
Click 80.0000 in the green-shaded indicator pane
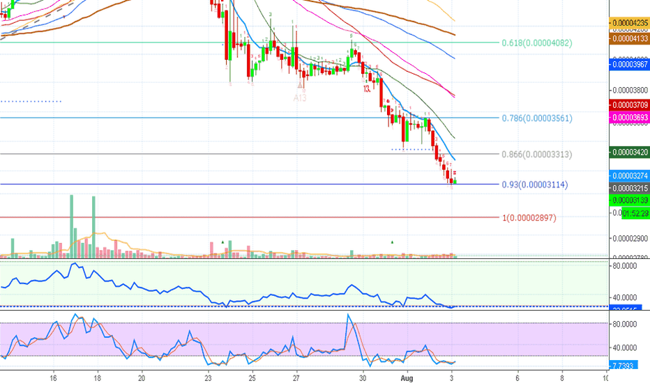625,265
